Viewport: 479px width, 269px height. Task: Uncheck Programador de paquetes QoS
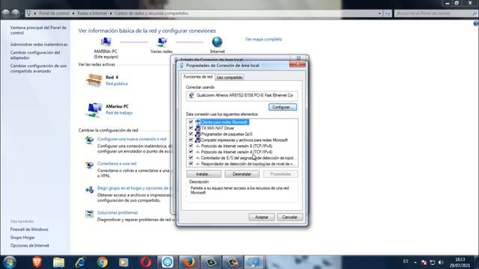(191, 134)
